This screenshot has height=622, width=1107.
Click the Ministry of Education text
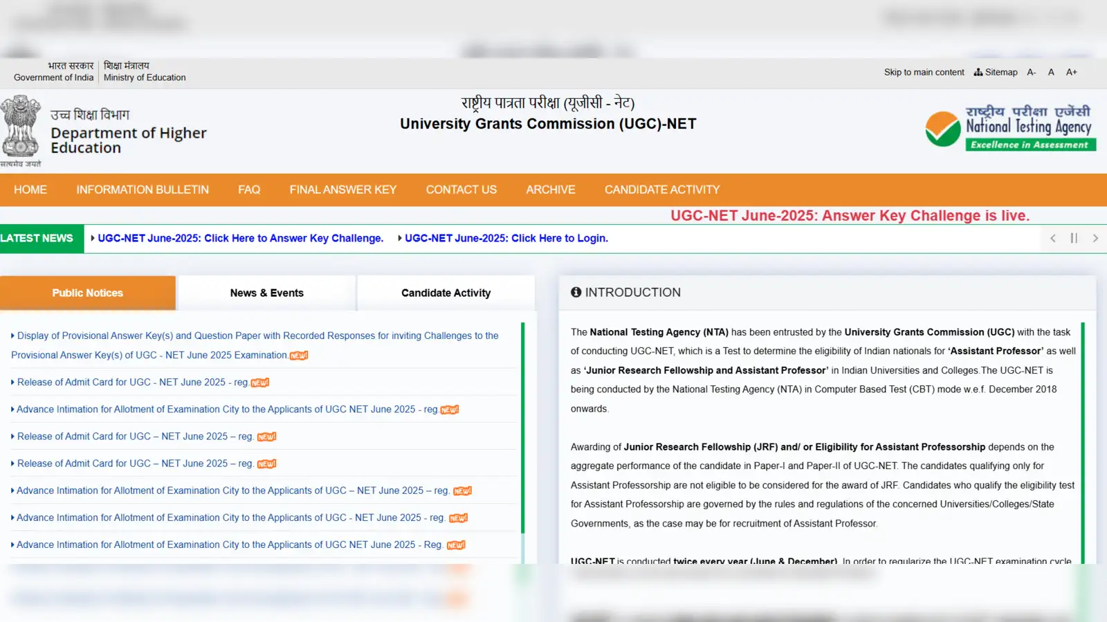[145, 77]
